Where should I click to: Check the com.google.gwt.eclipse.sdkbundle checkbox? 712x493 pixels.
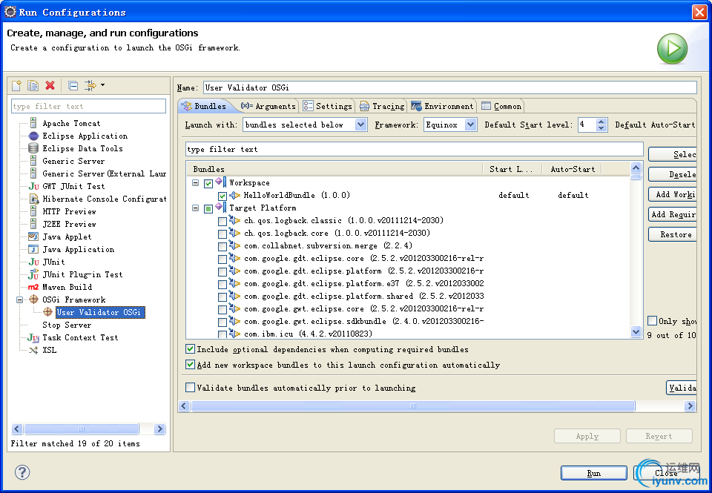pyautogui.click(x=222, y=322)
